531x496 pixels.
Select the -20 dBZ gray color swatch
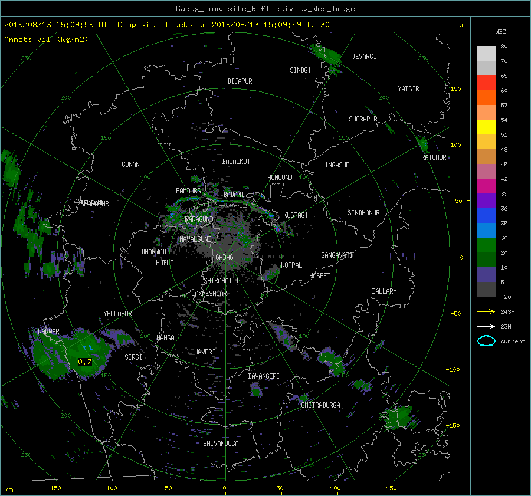pos(486,289)
